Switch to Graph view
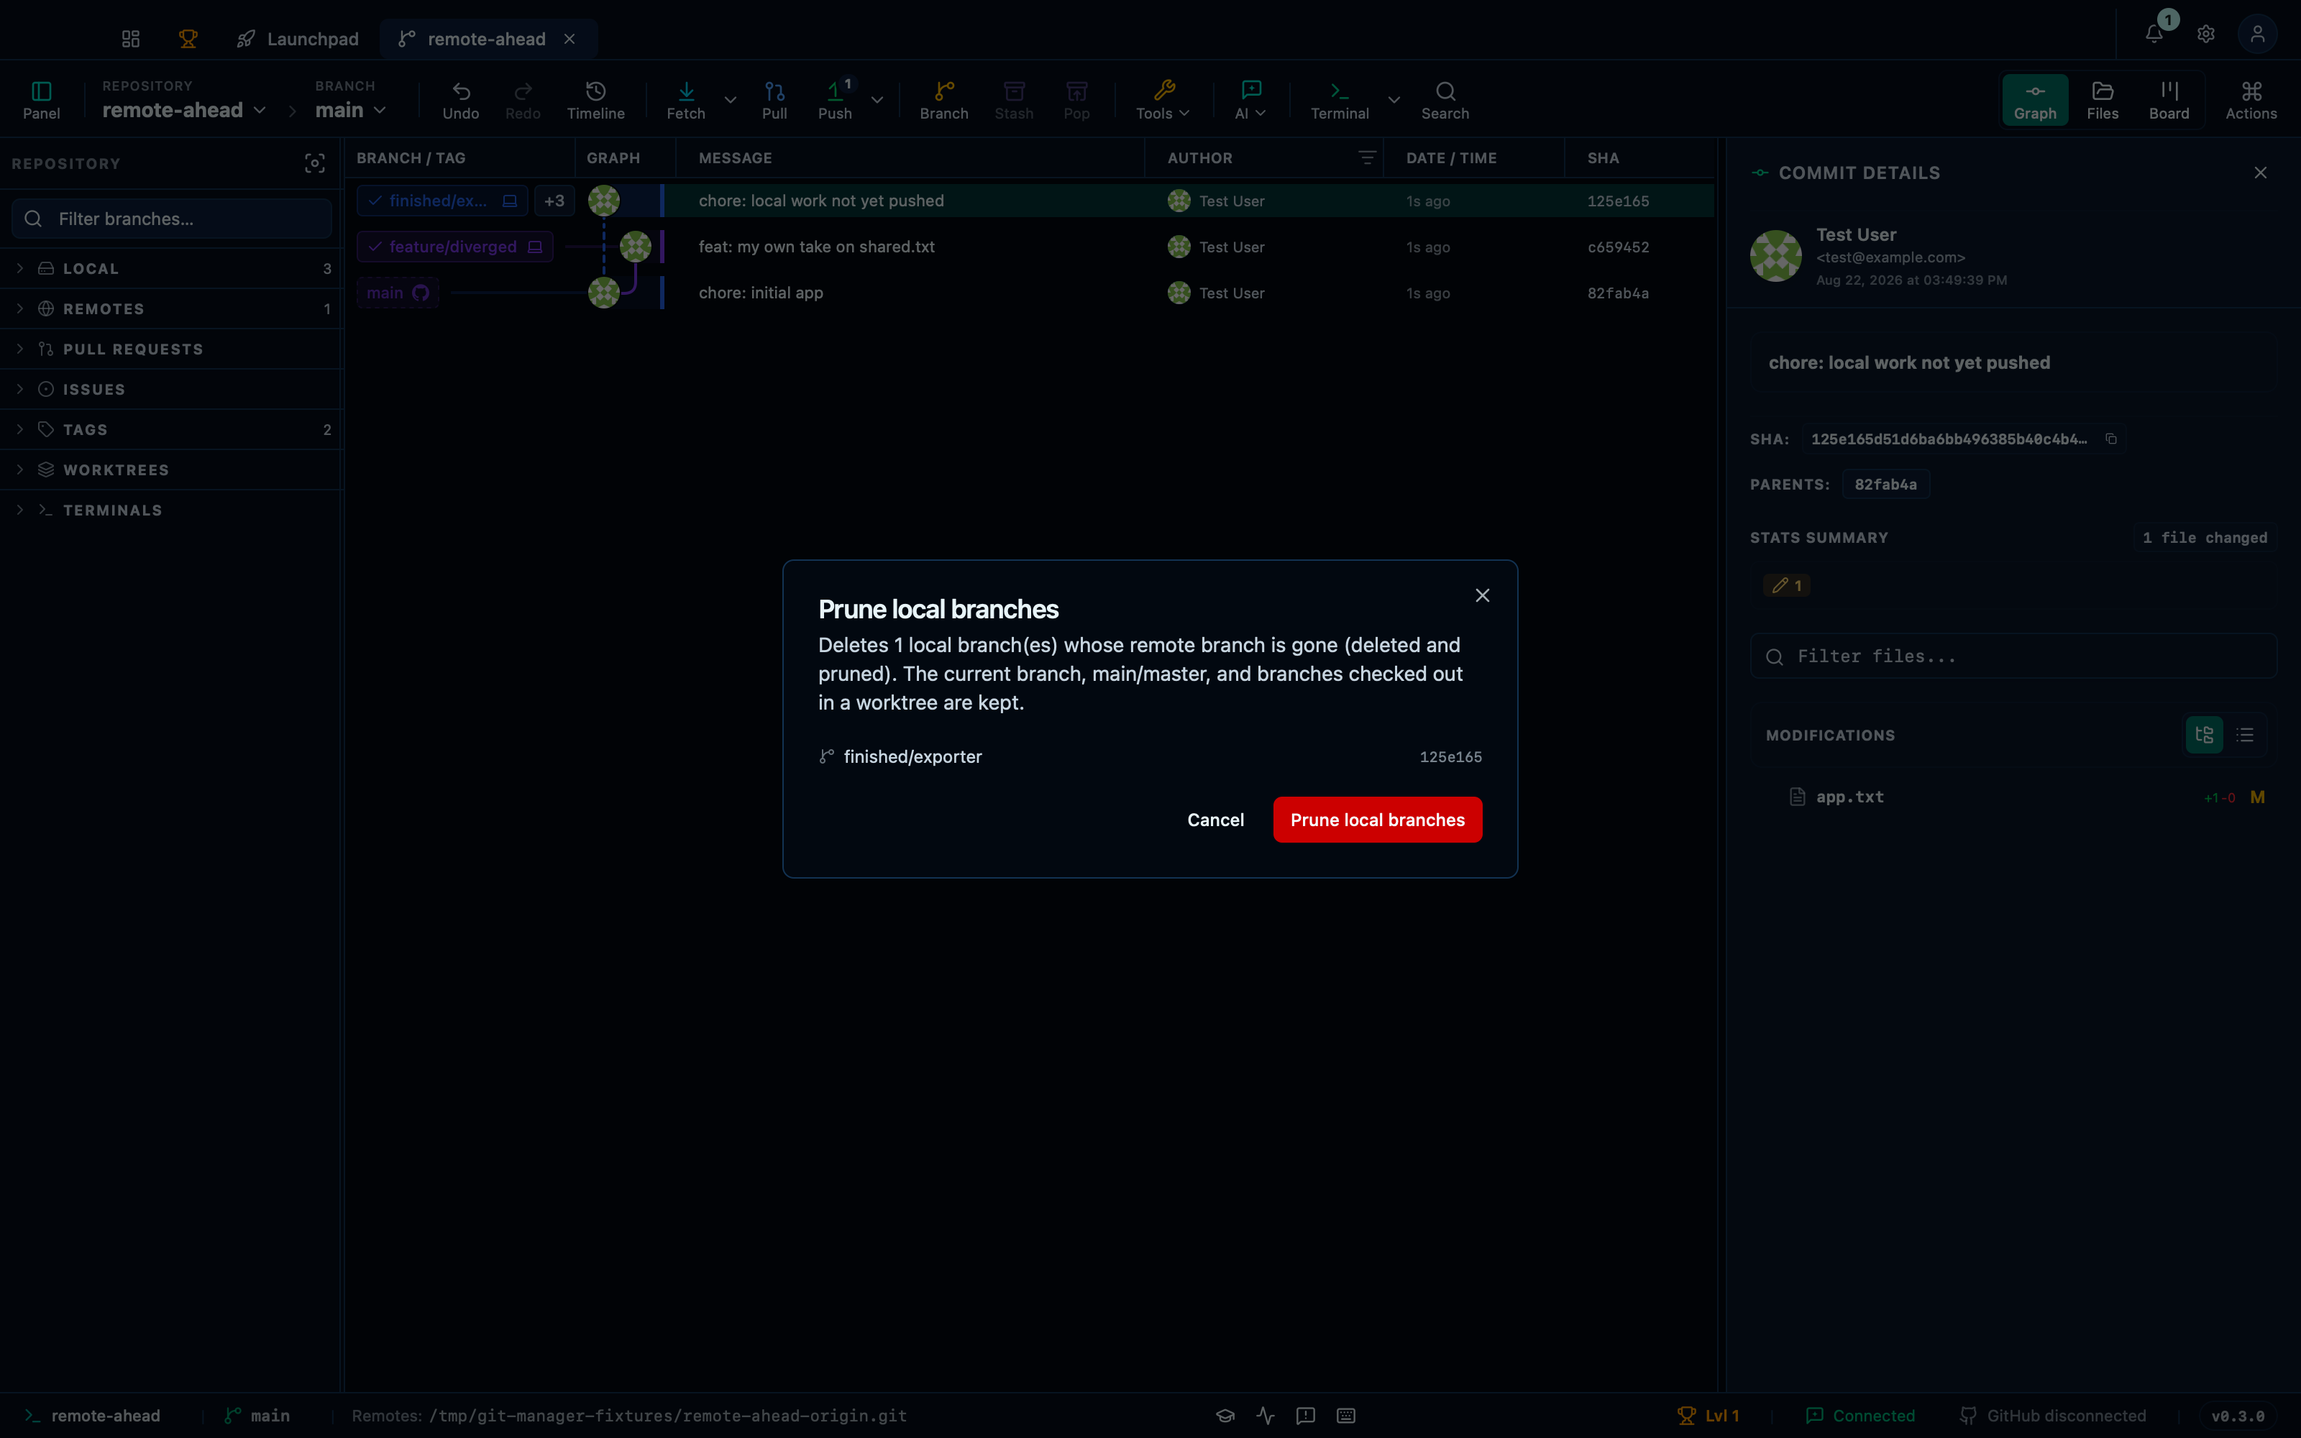 (x=2035, y=100)
